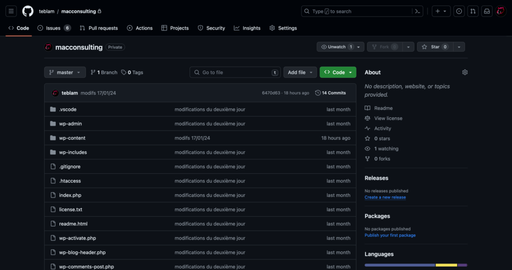Screen dimensions: 512x270
Task: Open 1 watching link
Action: 386,149
